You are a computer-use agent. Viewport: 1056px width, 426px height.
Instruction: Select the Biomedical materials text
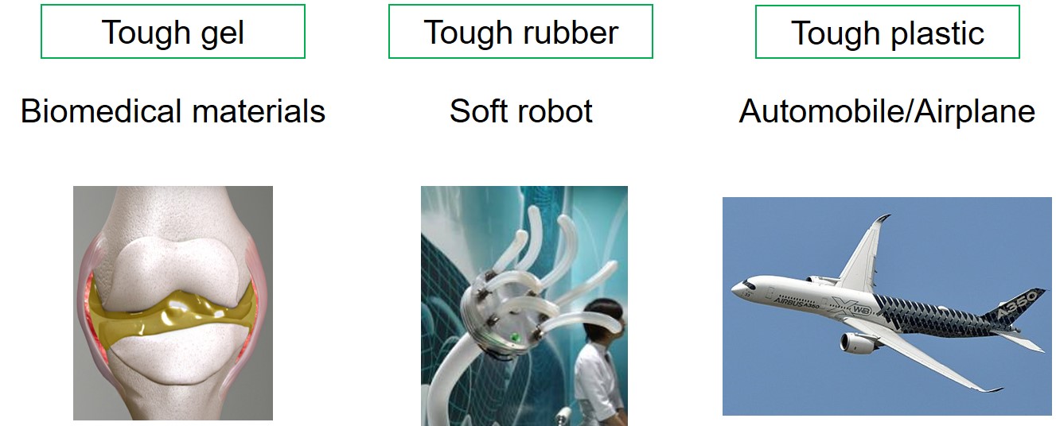[173, 110]
